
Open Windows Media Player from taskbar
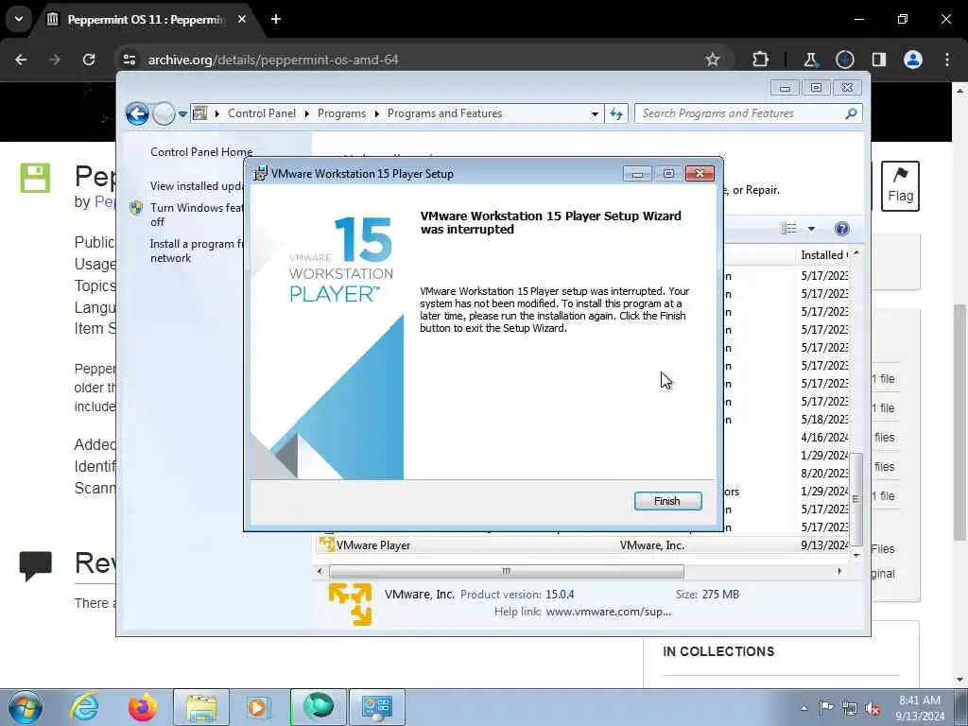pos(257,707)
